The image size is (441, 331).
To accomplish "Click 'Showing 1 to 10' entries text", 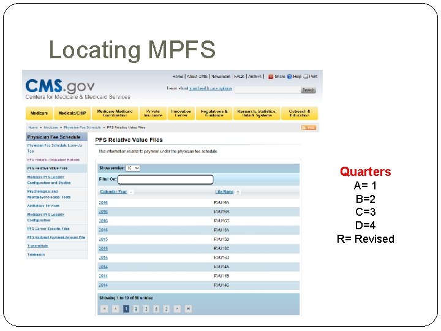I will (x=126, y=298).
